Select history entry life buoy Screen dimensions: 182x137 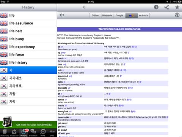point(28,39)
